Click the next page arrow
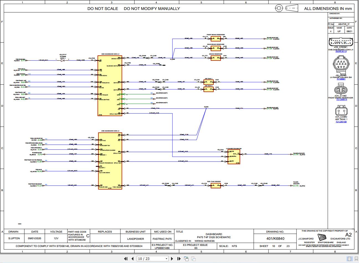Viewport: 359px width, 263px height. coord(172,259)
